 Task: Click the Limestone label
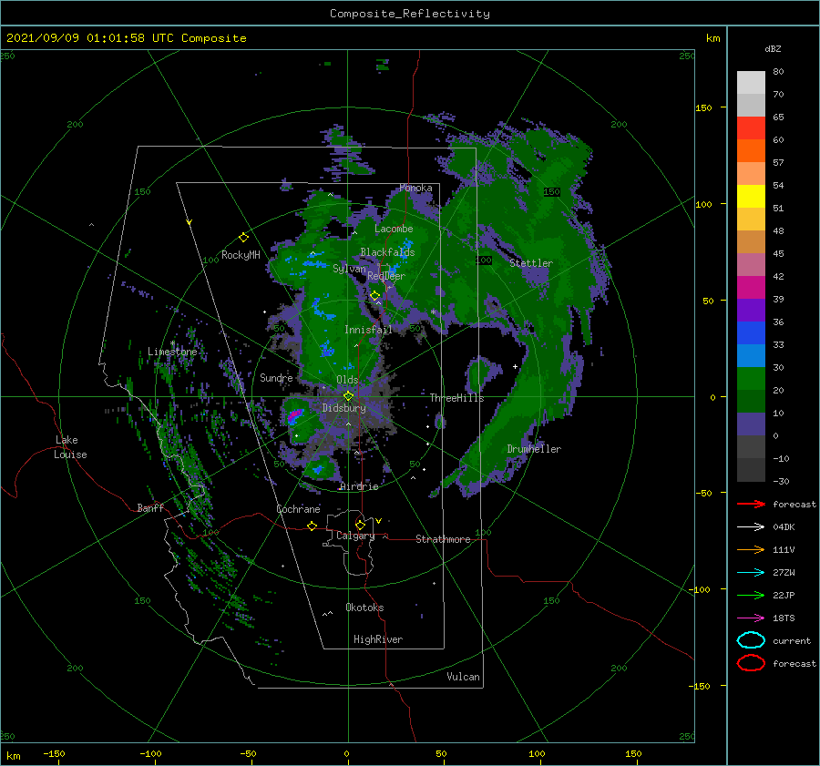click(x=172, y=352)
